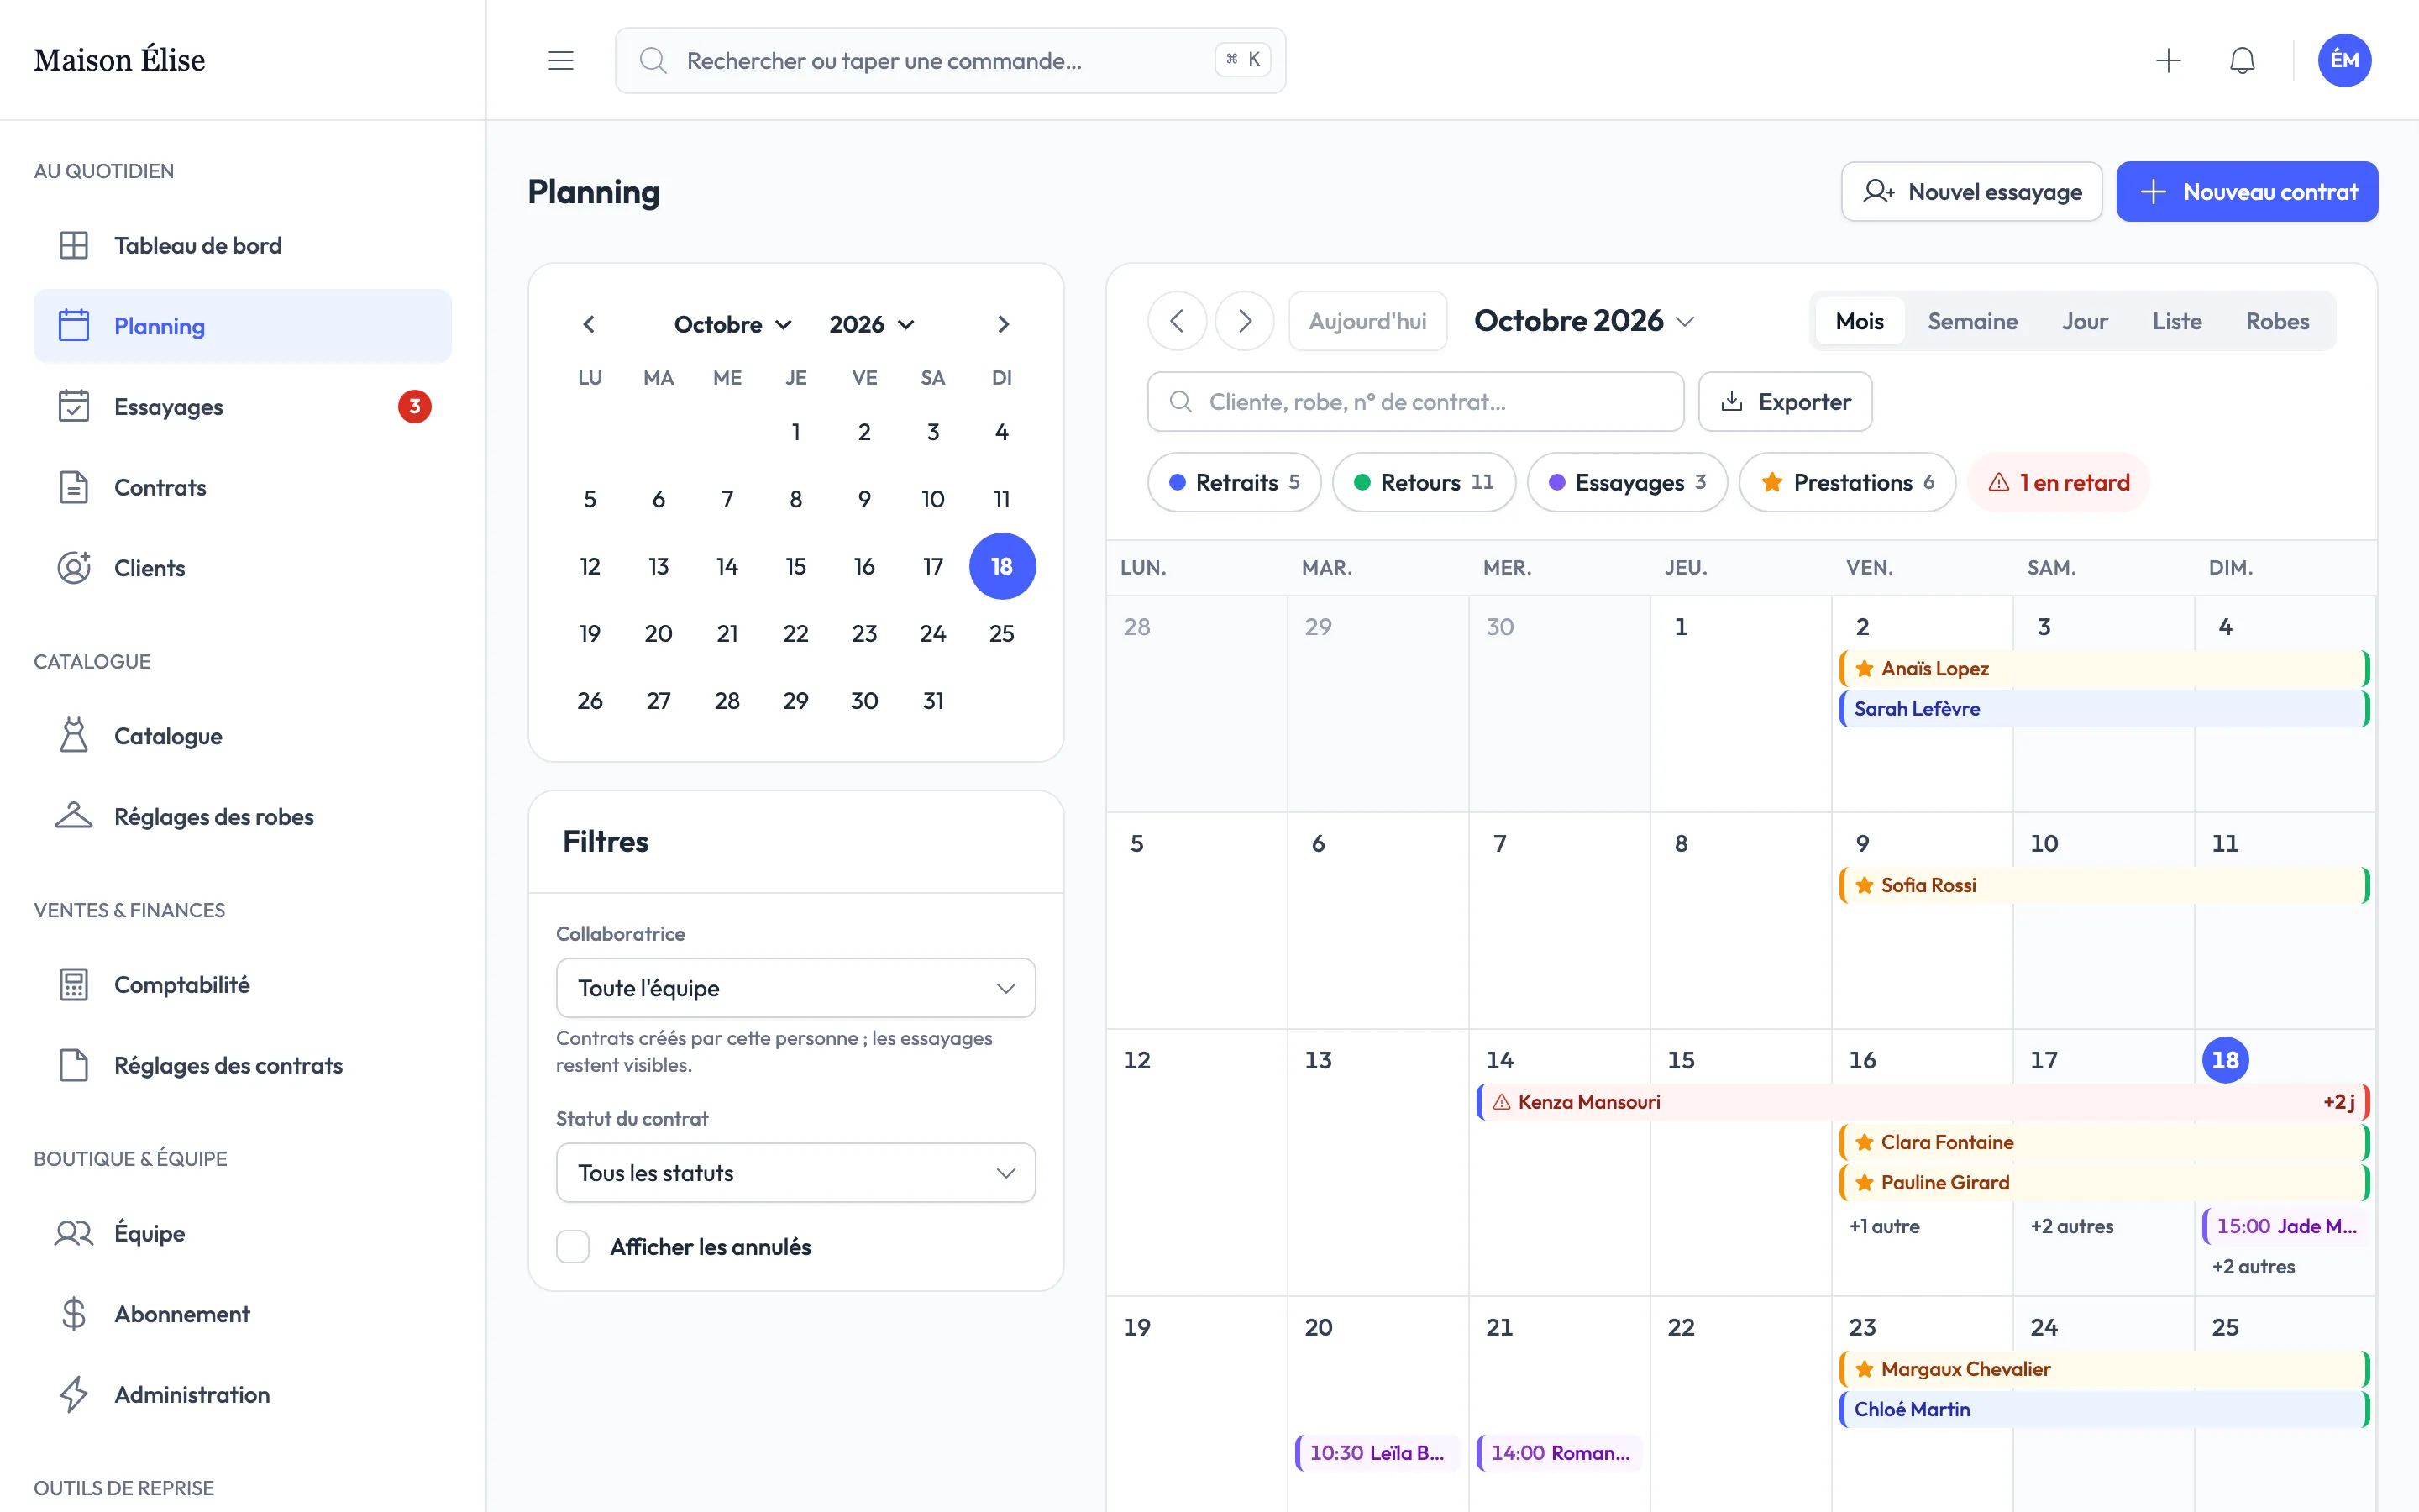
Task: Open the late Kenza Mansouri event
Action: [x=1923, y=1102]
